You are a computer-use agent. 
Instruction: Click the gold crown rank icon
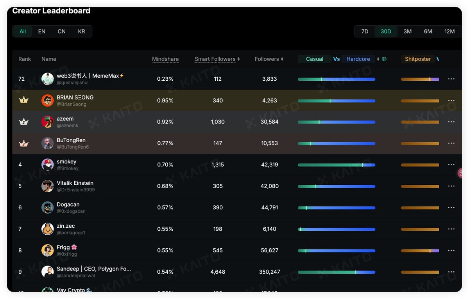pyautogui.click(x=24, y=100)
